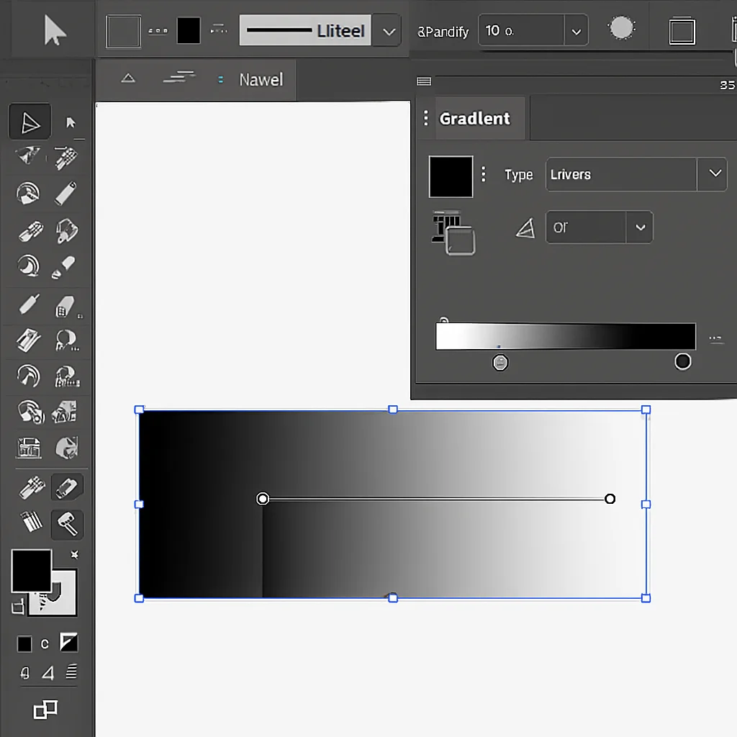The width and height of the screenshot is (737, 737).
Task: Click the Gradient panel gripper dots
Action: 426,118
